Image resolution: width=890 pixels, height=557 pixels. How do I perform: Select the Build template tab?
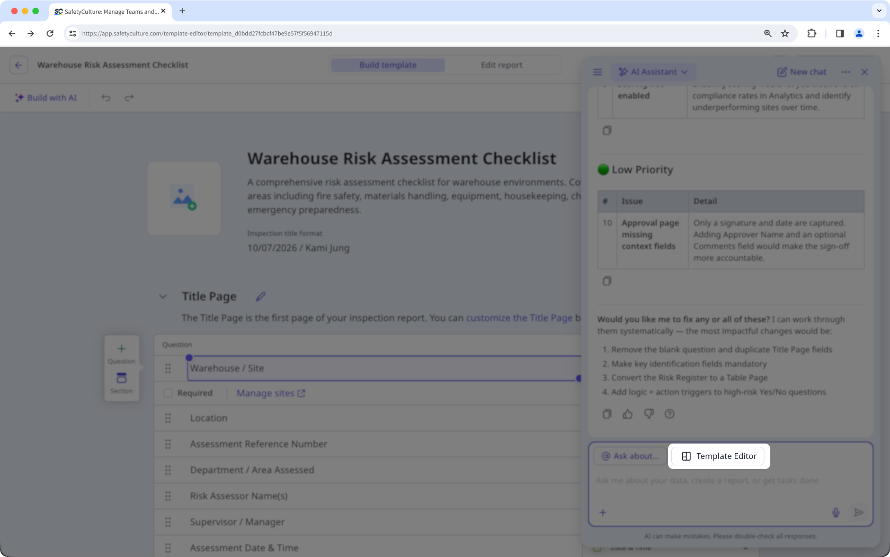click(x=388, y=65)
